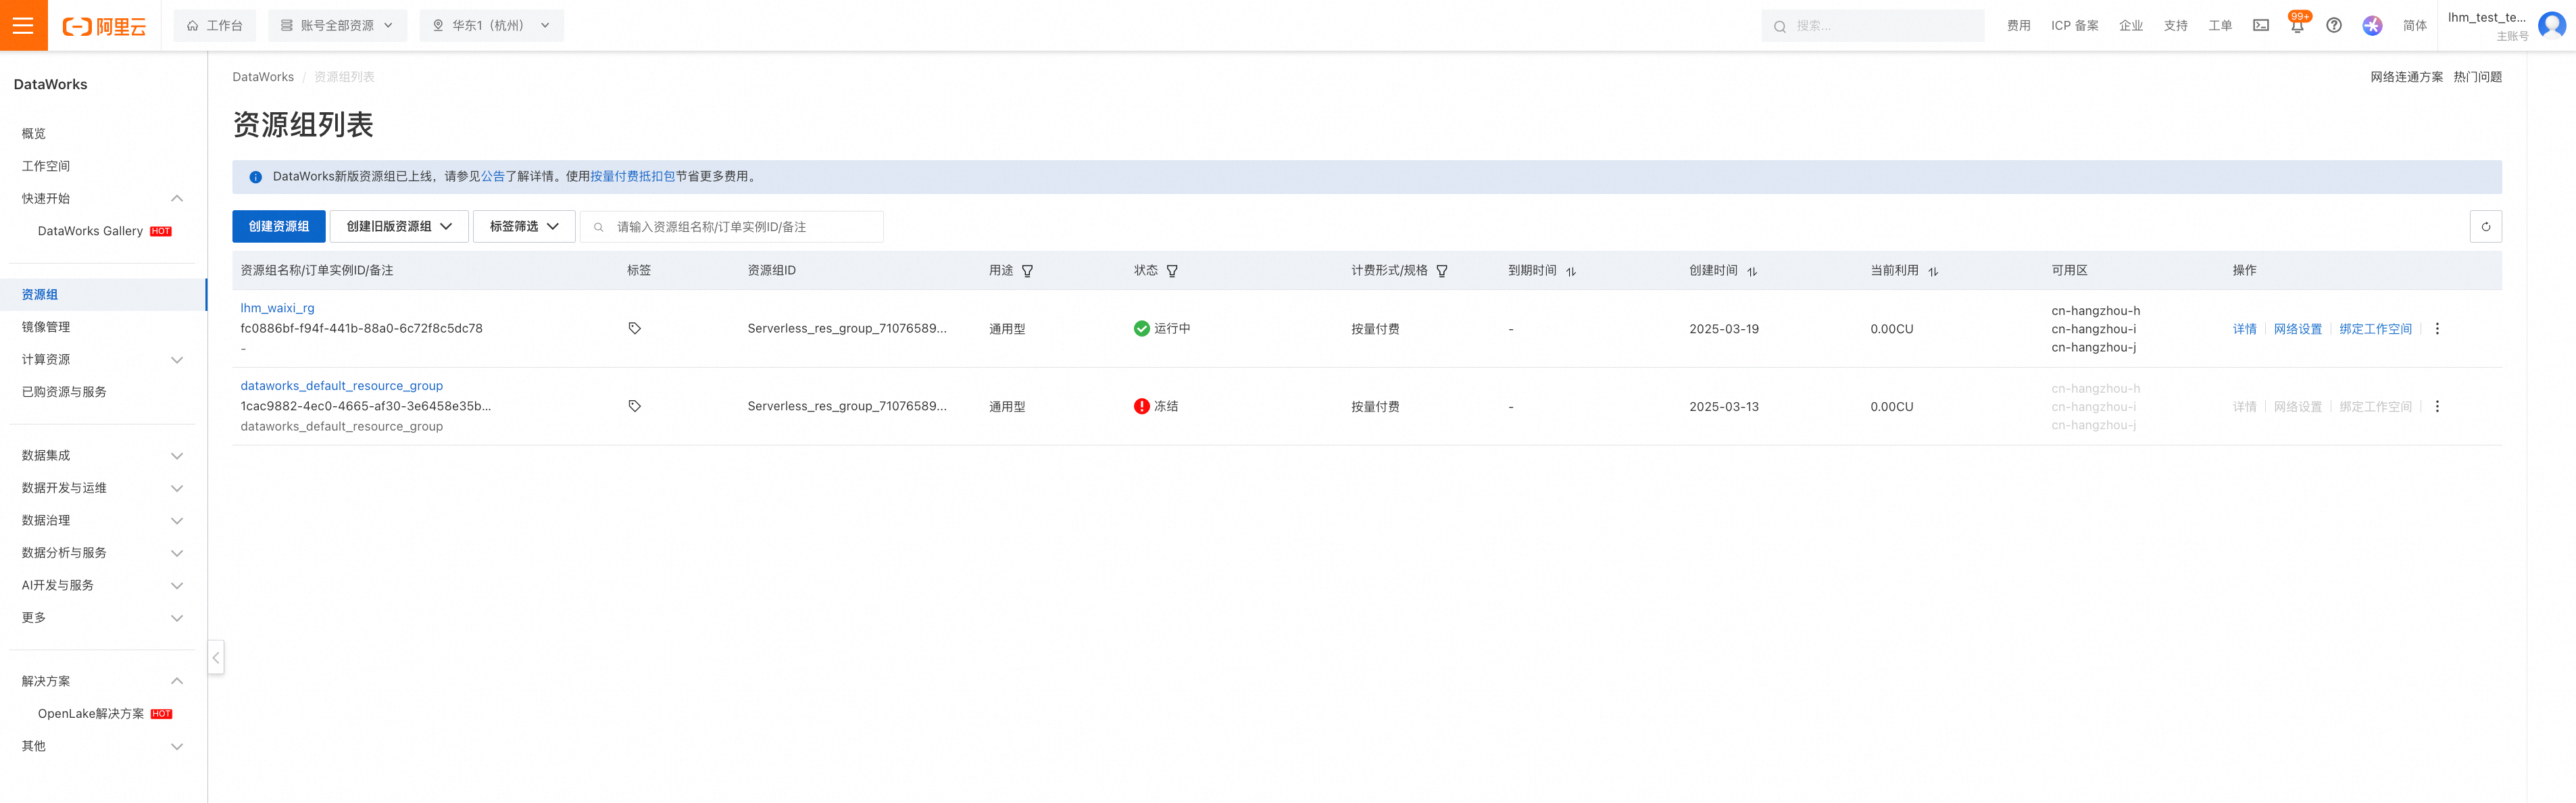Collapse 解决方案 sidebar section

click(177, 681)
